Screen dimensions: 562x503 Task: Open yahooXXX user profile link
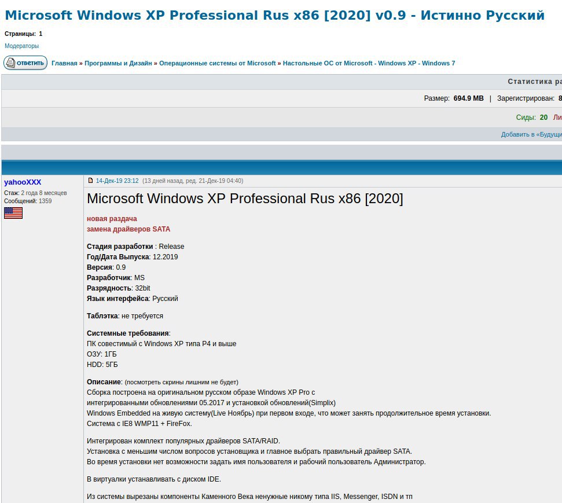tap(23, 182)
